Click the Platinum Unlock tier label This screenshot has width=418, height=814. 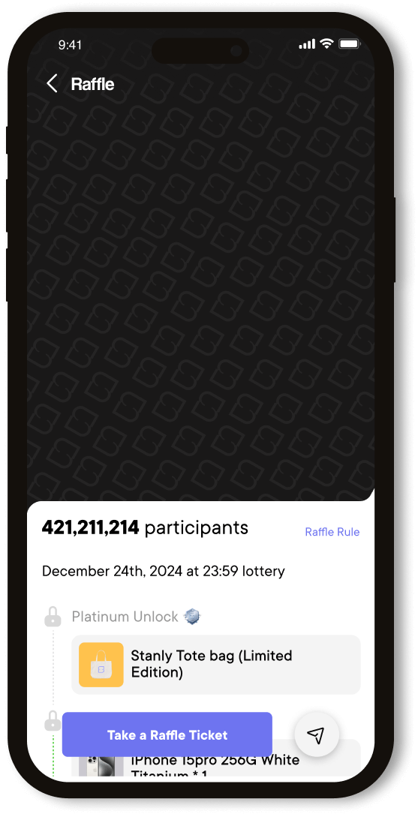point(125,617)
